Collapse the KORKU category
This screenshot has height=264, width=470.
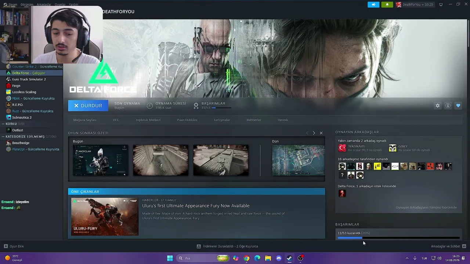(3, 124)
